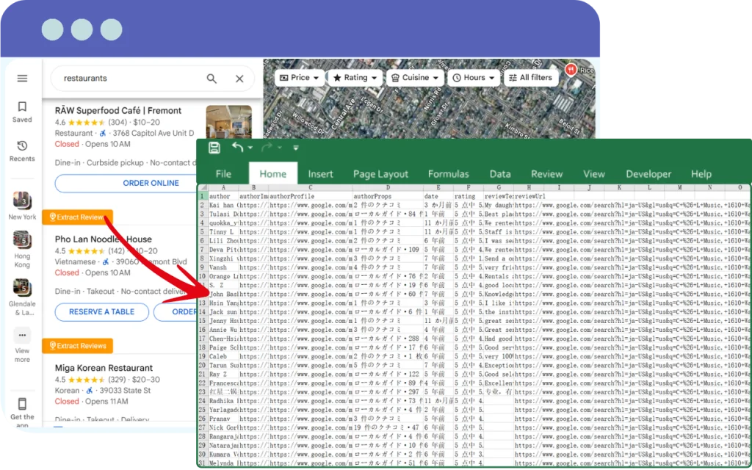This screenshot has height=470, width=752.
Task: Open Pho Lan Noodle House listing
Action: pyautogui.click(x=103, y=239)
